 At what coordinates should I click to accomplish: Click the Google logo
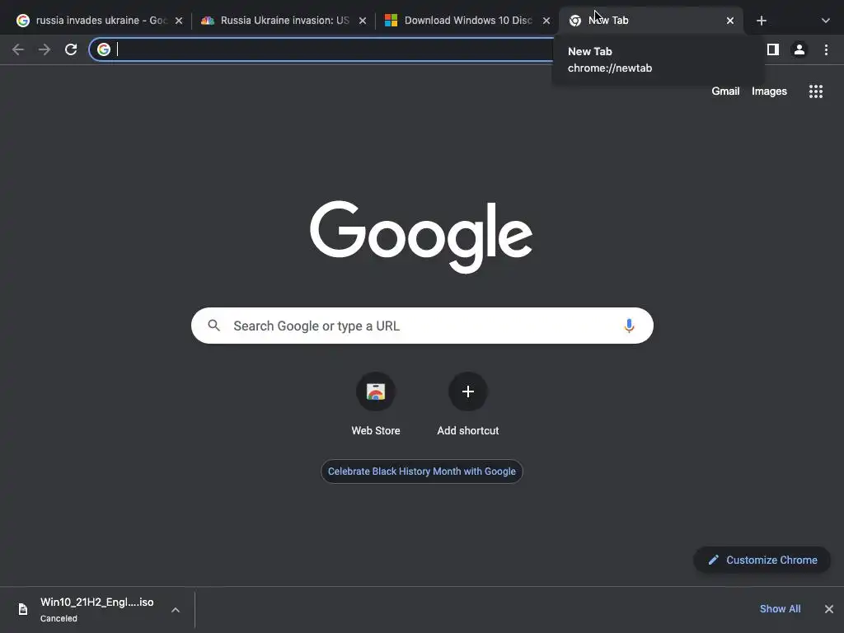coord(421,237)
